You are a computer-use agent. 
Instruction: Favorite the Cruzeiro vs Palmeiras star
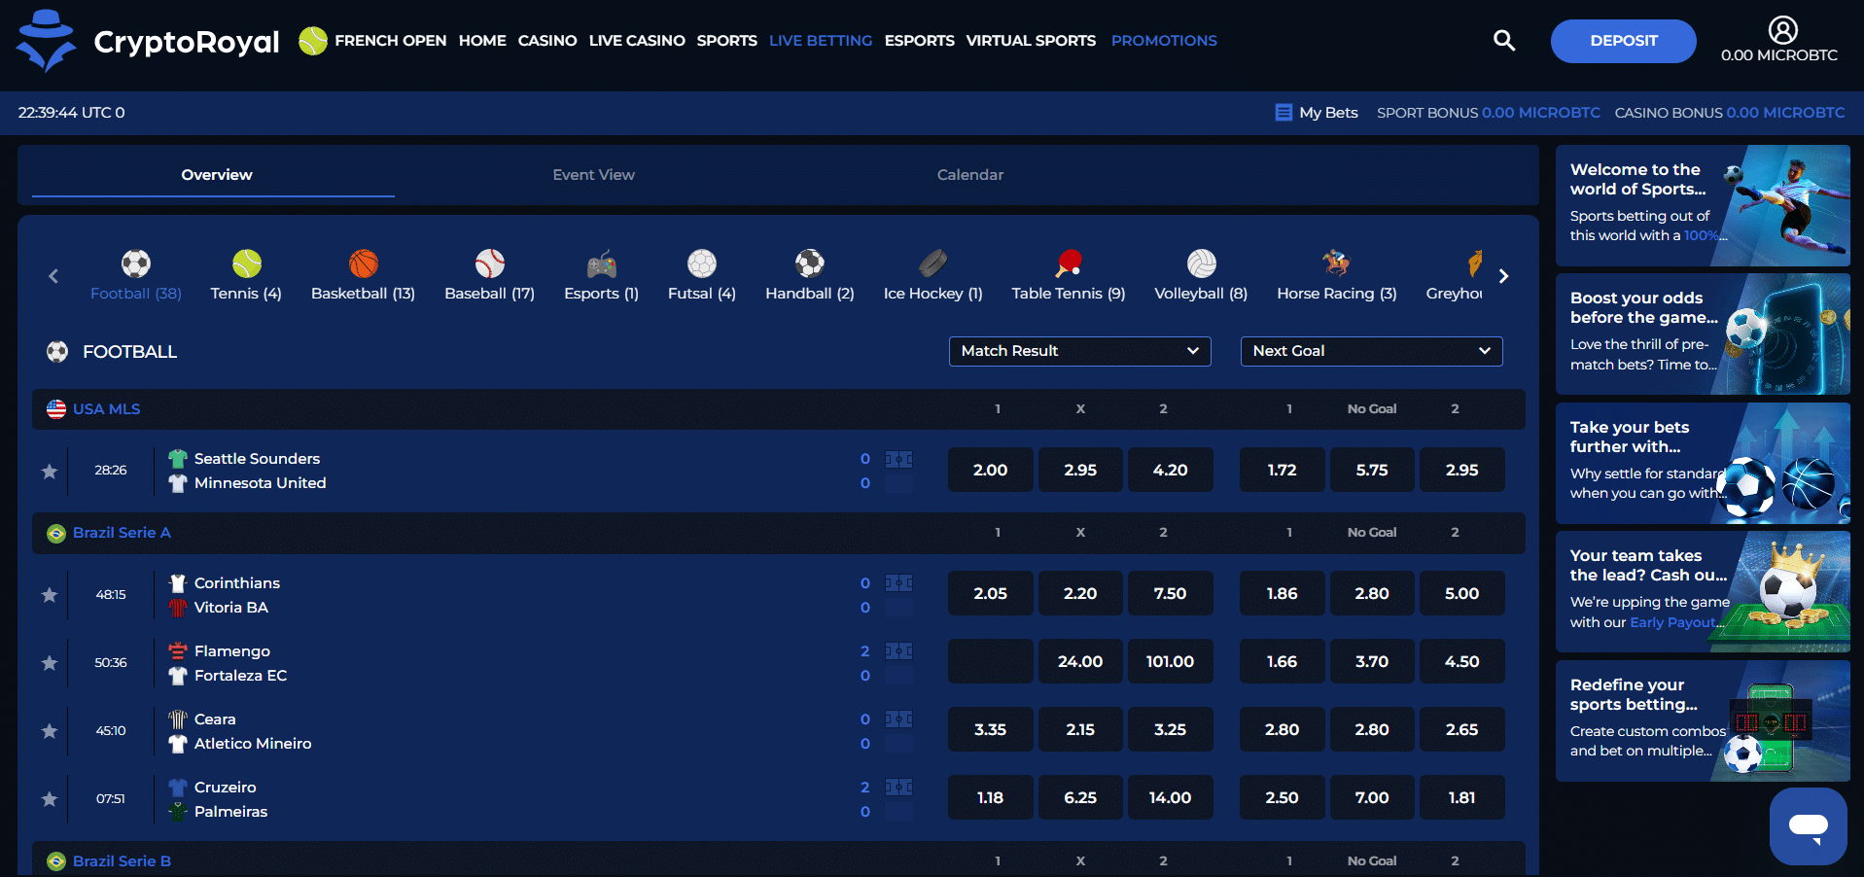point(50,798)
